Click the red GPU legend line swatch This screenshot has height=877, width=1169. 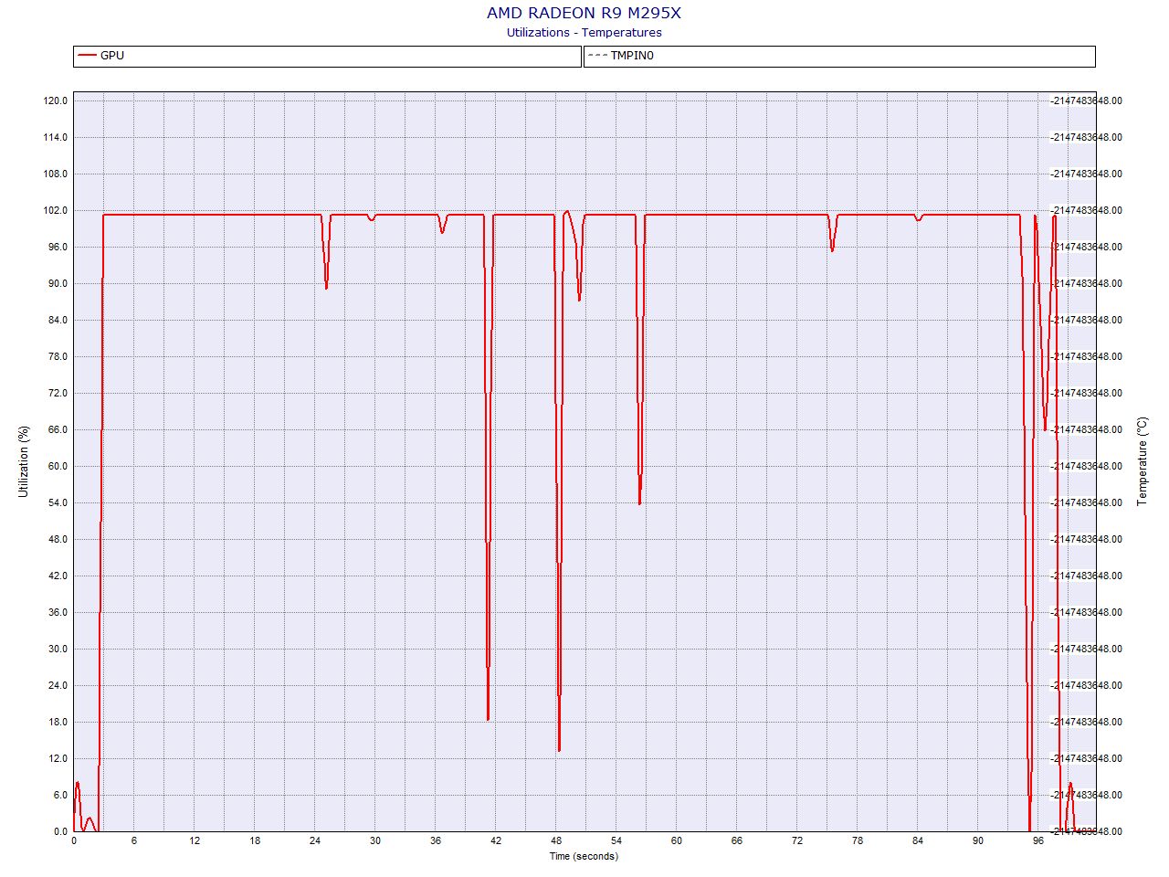87,56
